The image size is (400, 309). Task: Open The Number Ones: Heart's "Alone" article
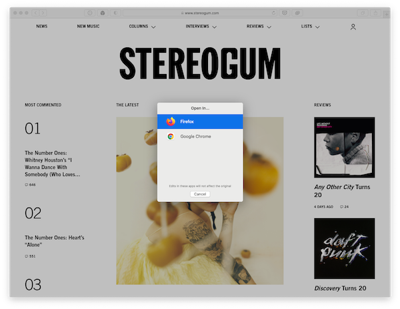click(x=55, y=241)
